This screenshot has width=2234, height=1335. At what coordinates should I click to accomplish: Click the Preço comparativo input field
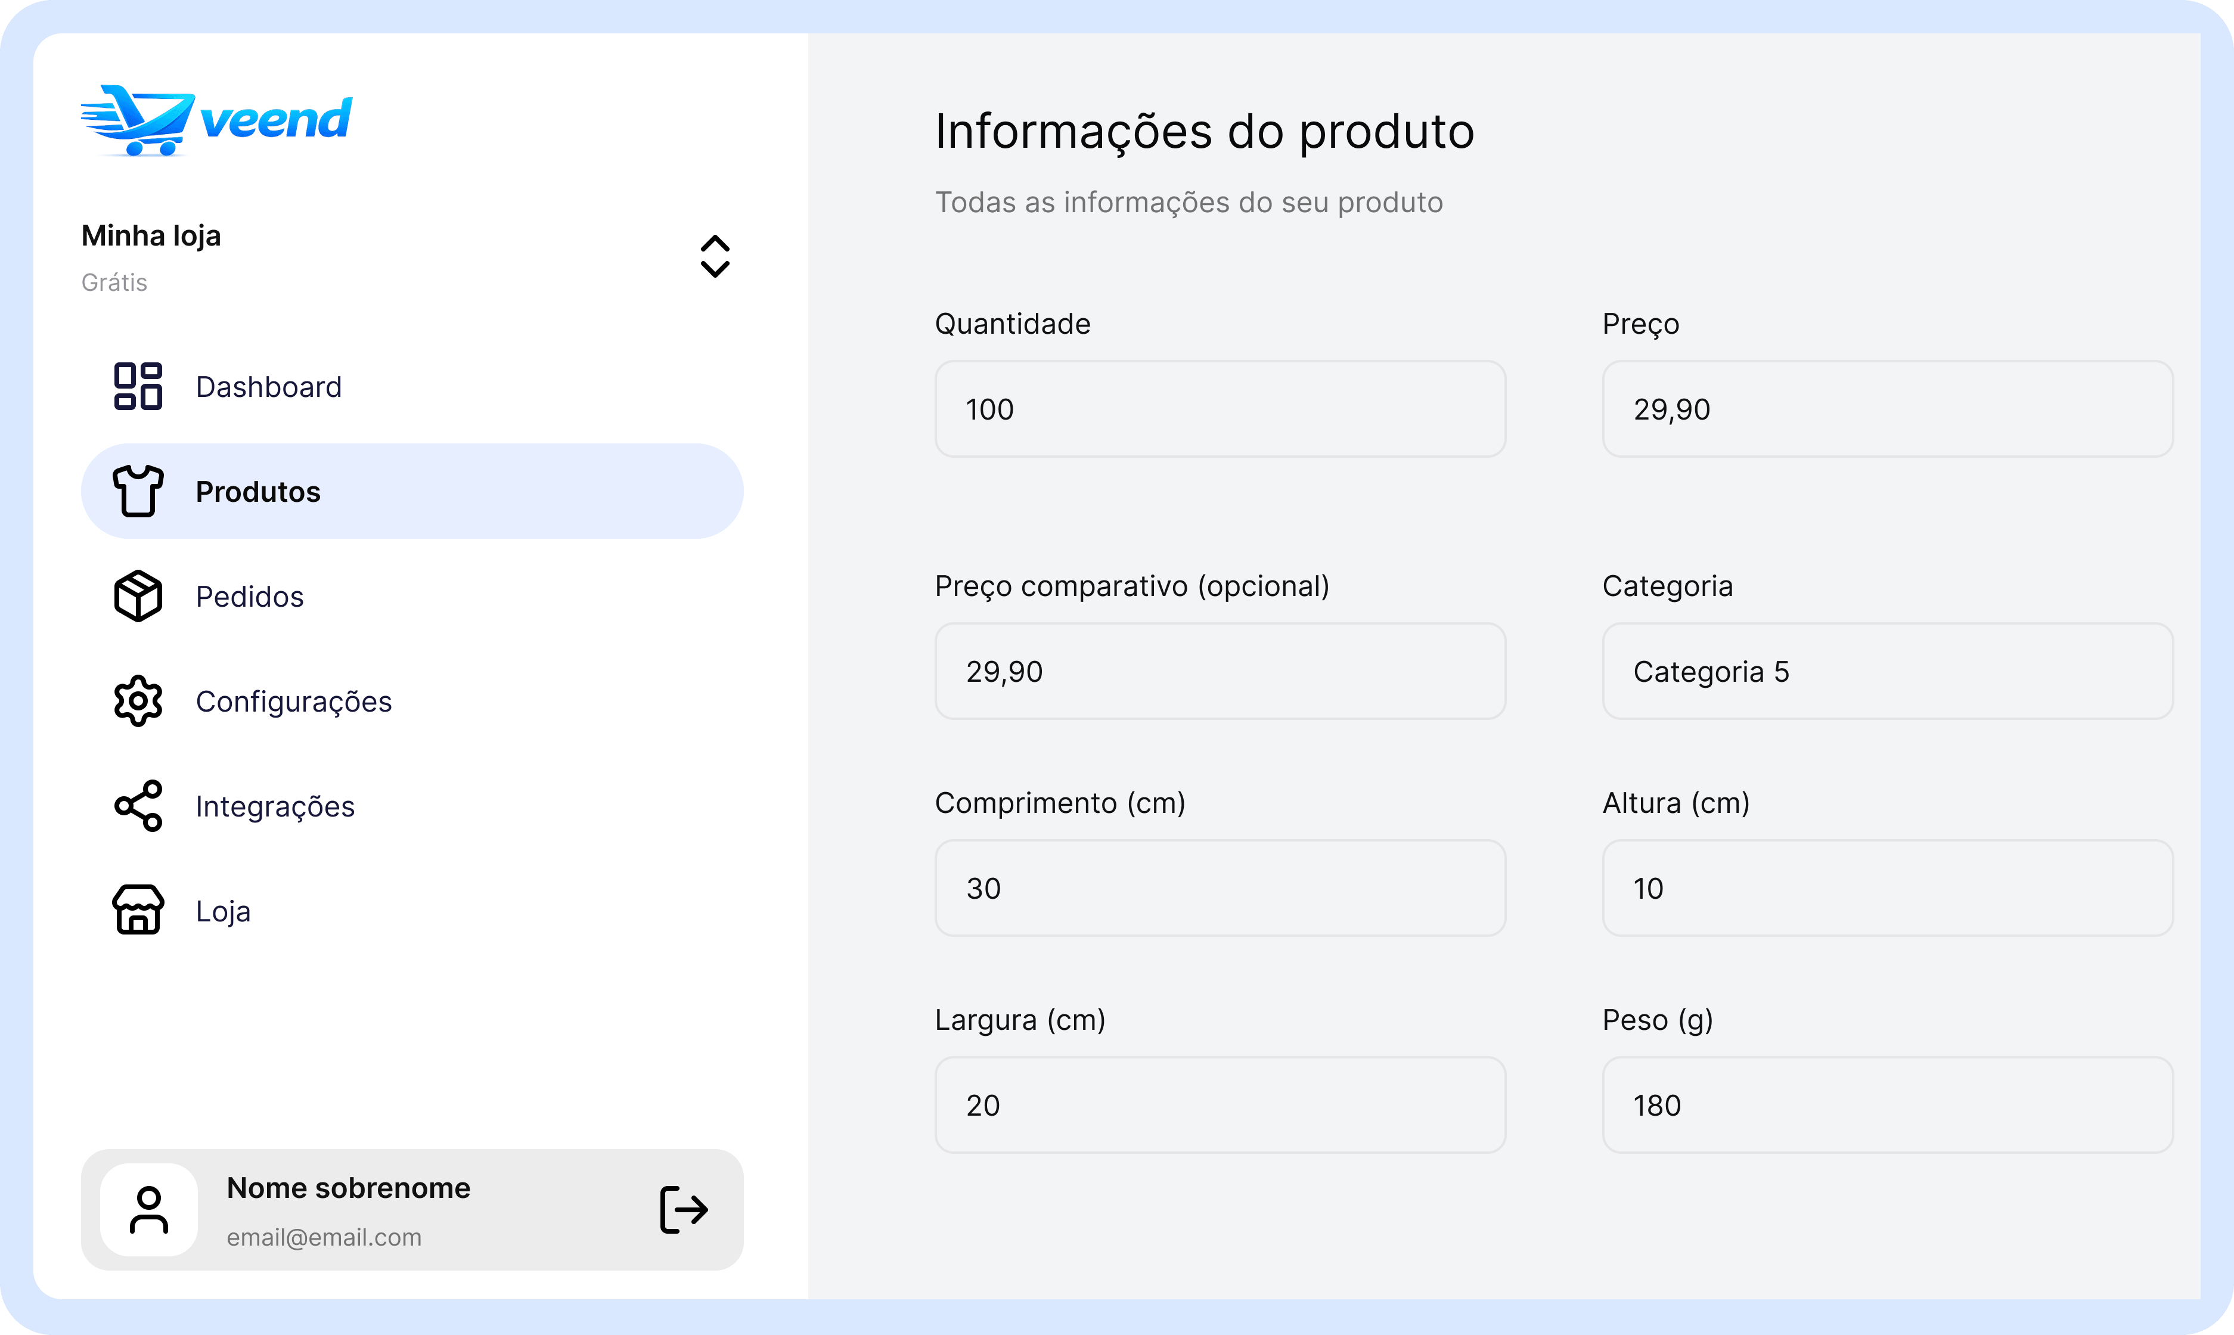pos(1220,671)
